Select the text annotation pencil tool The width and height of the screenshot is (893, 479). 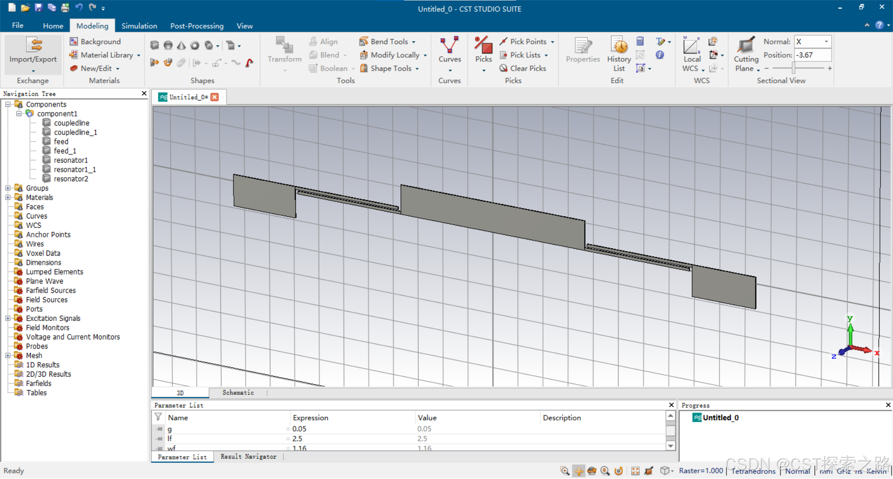click(x=660, y=41)
